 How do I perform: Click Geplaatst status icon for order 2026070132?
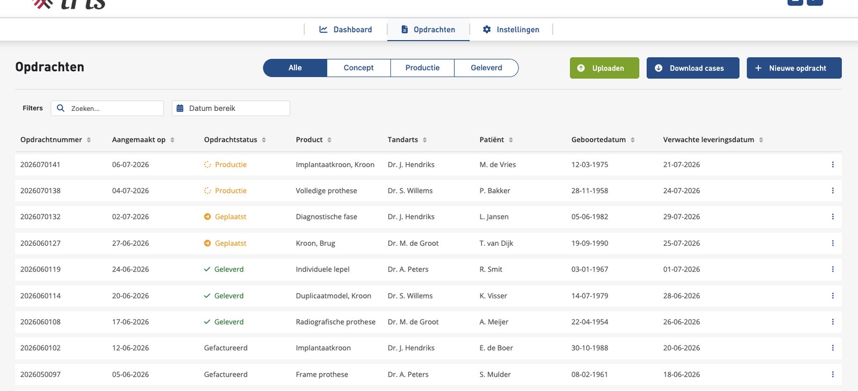[208, 217]
